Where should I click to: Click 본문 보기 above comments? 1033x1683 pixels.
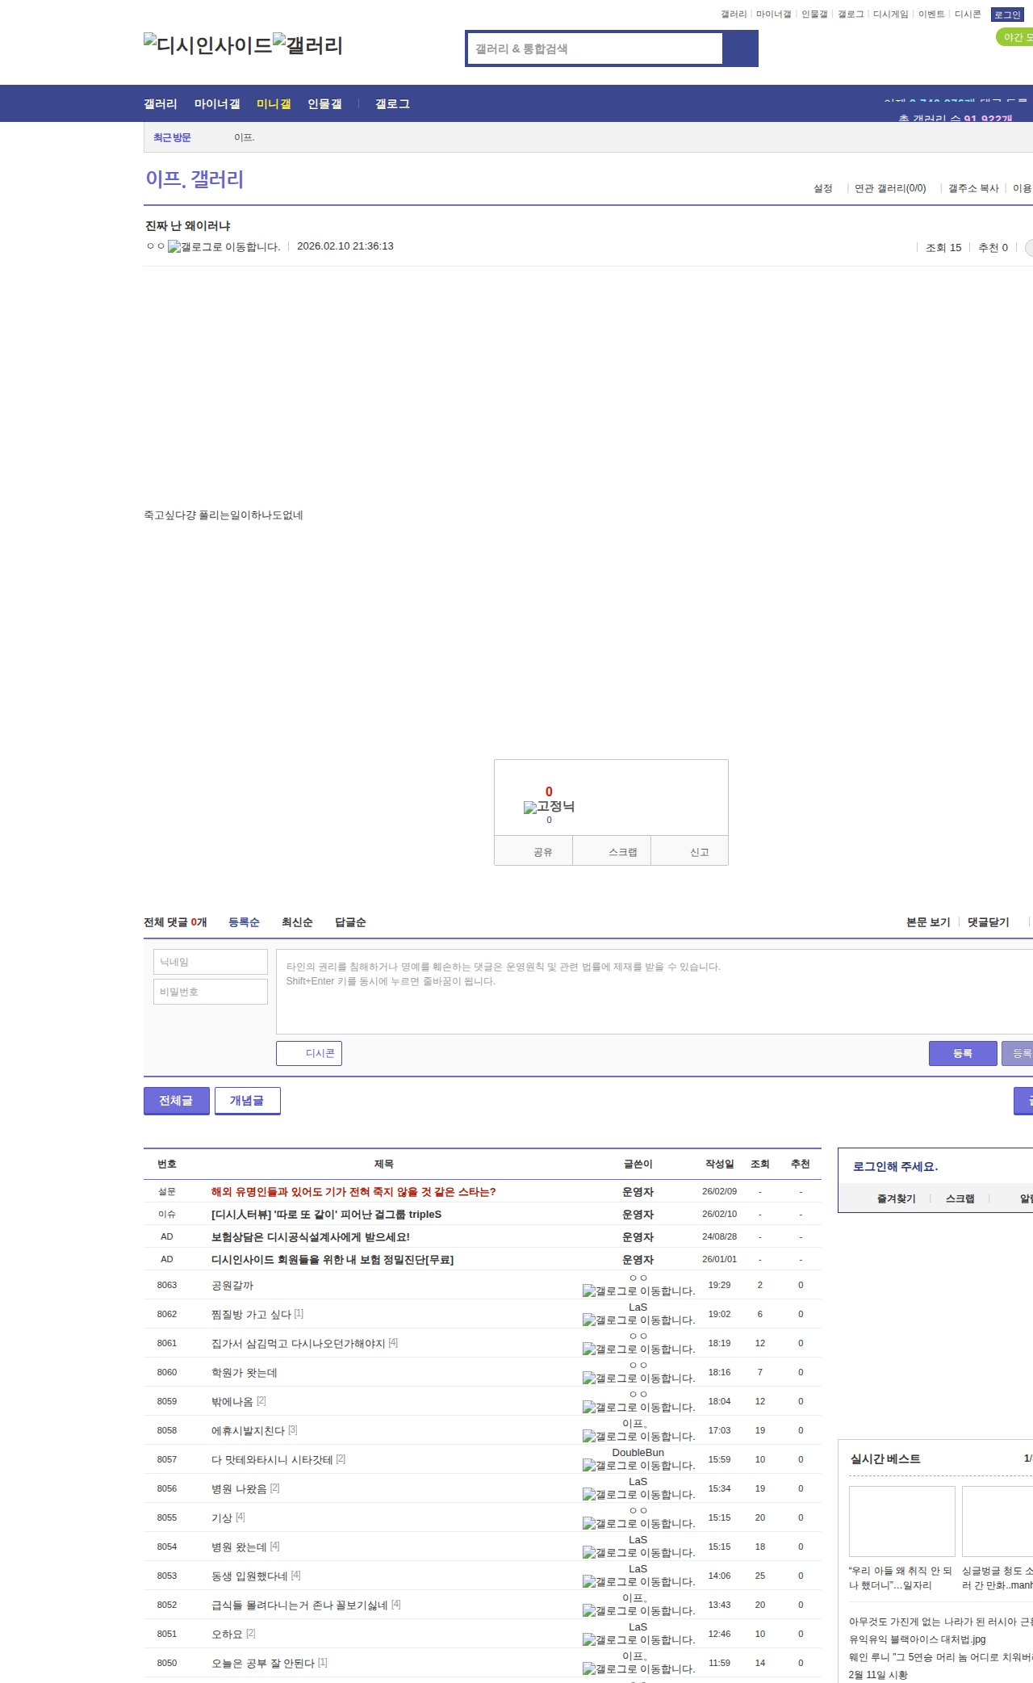click(928, 922)
